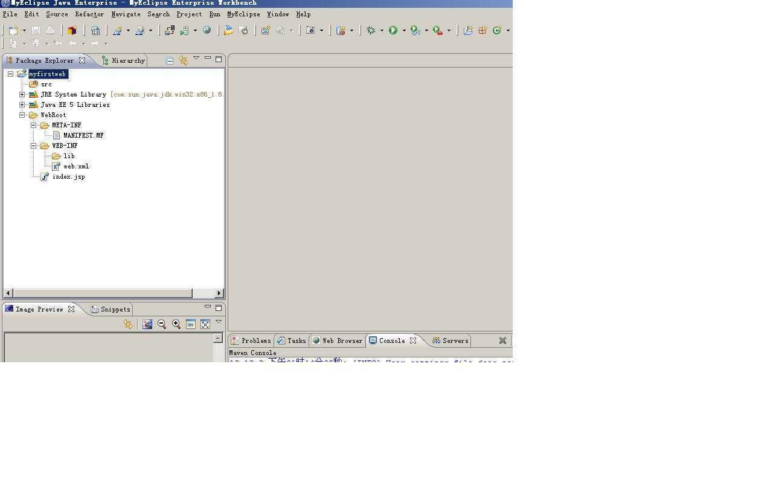Open the Navigate menu

[x=126, y=14]
